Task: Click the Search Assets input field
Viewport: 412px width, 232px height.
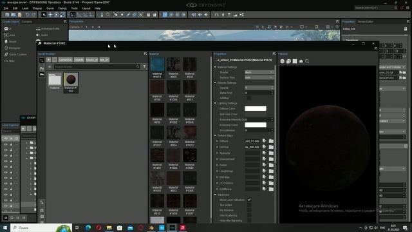Action: tap(97, 67)
